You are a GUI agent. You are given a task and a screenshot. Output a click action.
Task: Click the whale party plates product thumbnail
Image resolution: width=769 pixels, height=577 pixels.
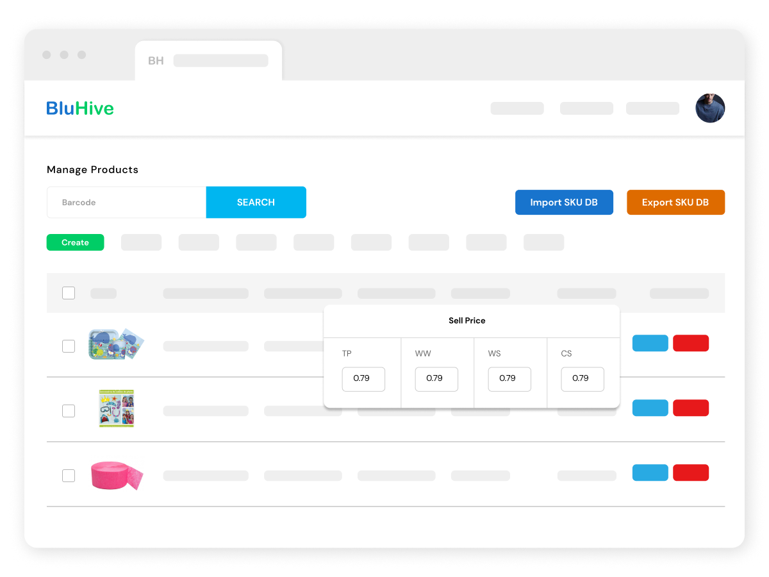116,344
